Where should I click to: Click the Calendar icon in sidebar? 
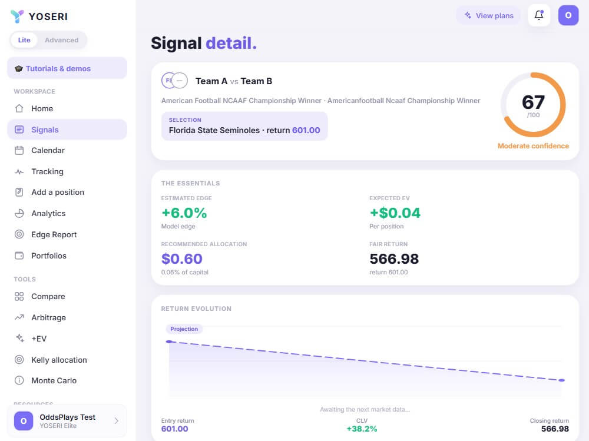(x=19, y=150)
